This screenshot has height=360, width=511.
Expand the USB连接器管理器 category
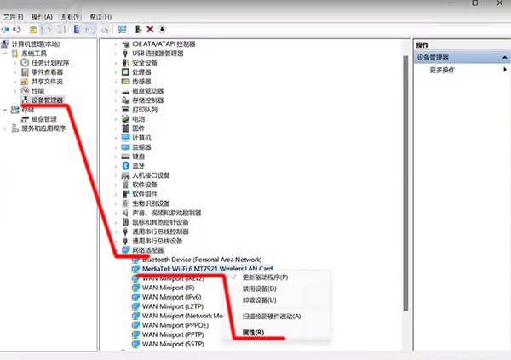coord(116,53)
